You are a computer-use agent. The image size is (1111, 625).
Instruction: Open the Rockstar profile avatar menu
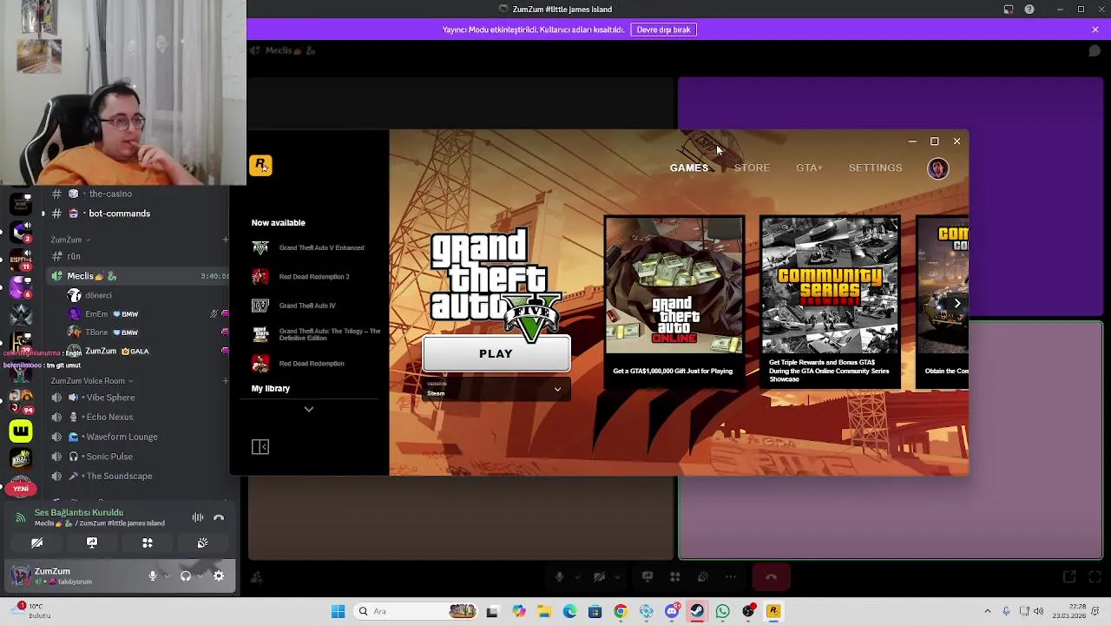(937, 168)
